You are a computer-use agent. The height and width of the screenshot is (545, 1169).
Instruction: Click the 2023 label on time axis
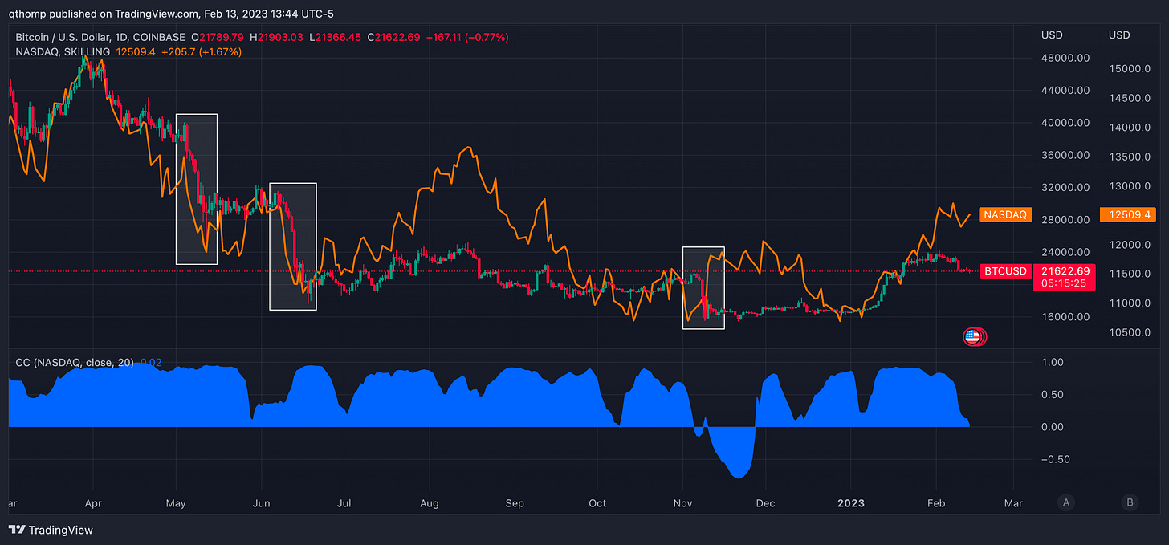(850, 504)
